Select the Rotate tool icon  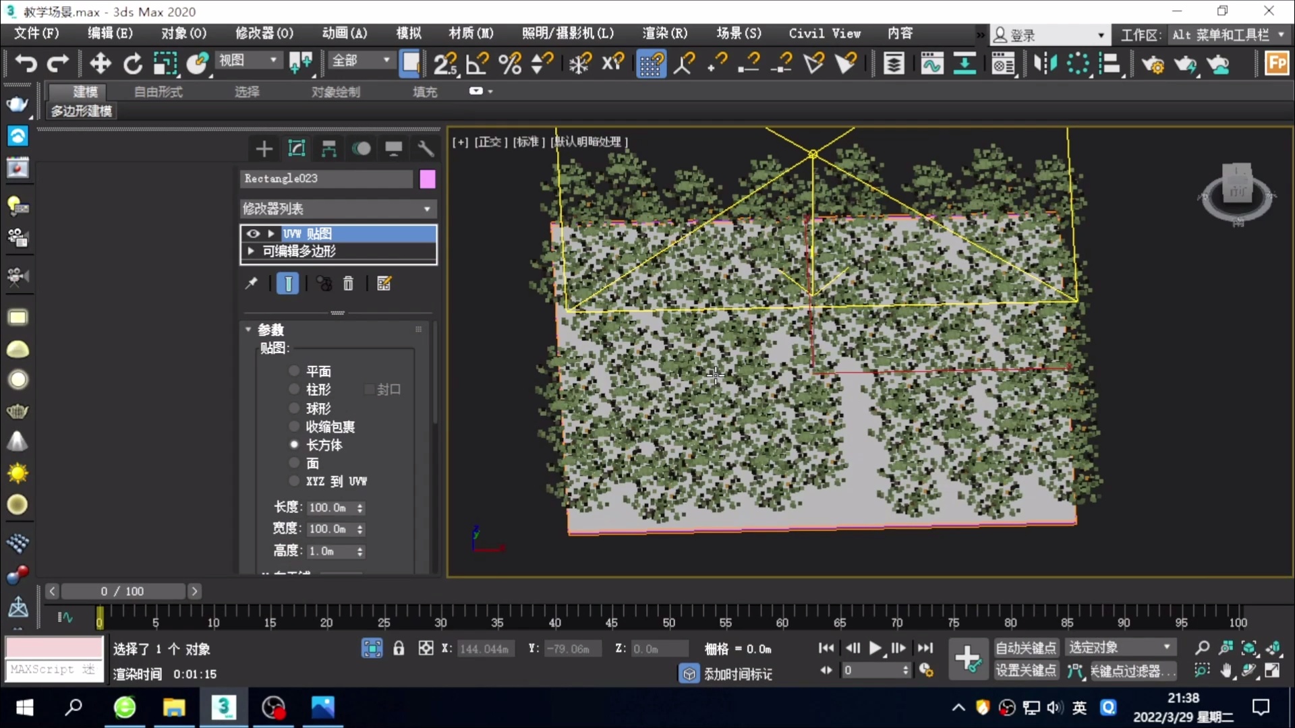[133, 64]
